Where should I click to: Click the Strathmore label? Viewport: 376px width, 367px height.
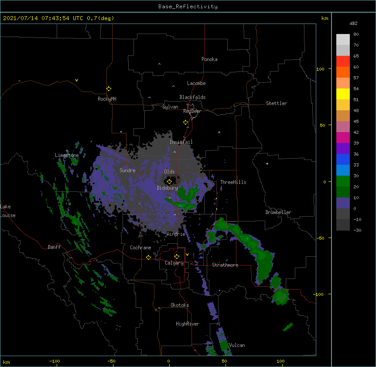225,265
